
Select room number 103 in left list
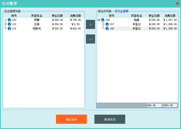click(14, 20)
